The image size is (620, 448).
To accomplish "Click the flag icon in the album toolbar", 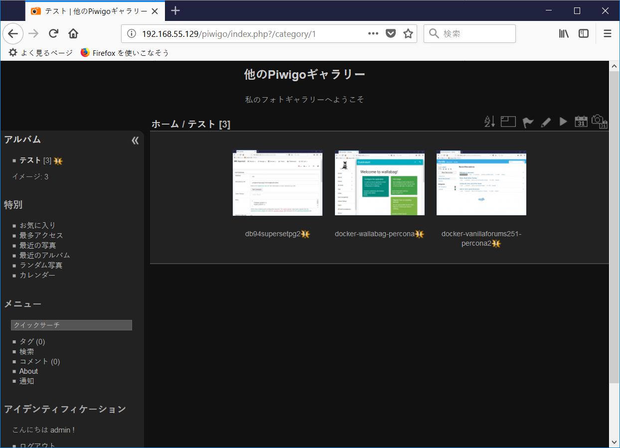I will tap(527, 121).
